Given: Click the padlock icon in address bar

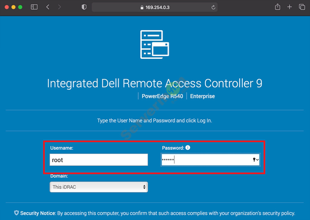Looking at the screenshot, I should pos(142,8).
